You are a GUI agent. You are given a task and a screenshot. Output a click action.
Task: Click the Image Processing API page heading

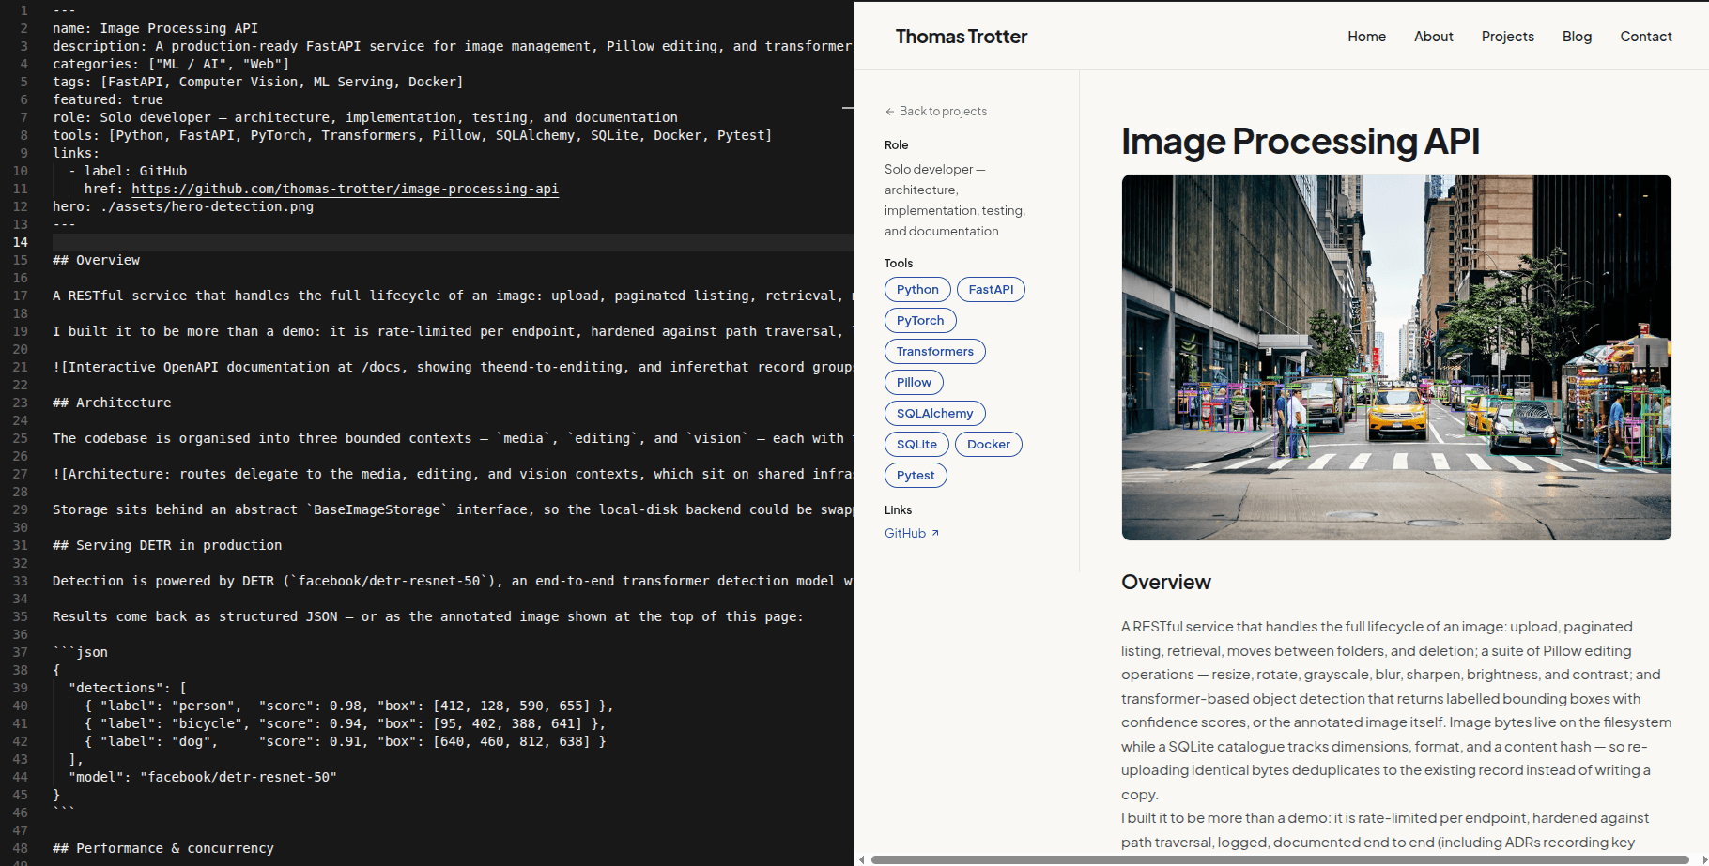1300,142
